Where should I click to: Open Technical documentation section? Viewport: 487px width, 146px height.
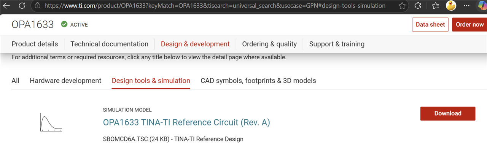coord(109,44)
